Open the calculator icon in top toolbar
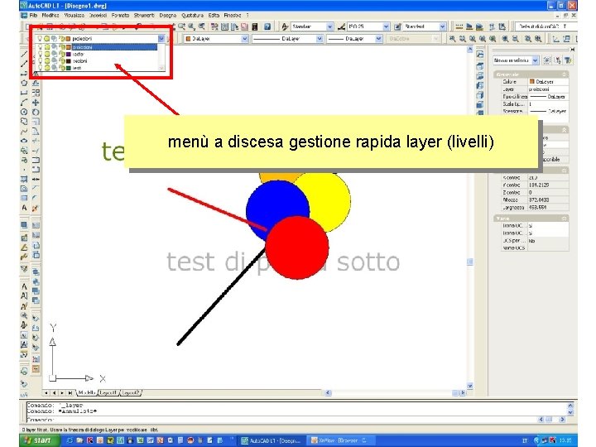596x447 pixels. coord(255,26)
